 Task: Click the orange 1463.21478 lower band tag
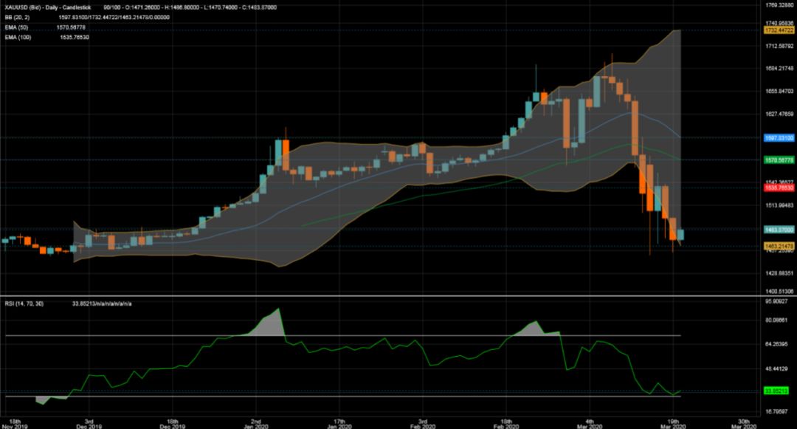click(x=779, y=245)
